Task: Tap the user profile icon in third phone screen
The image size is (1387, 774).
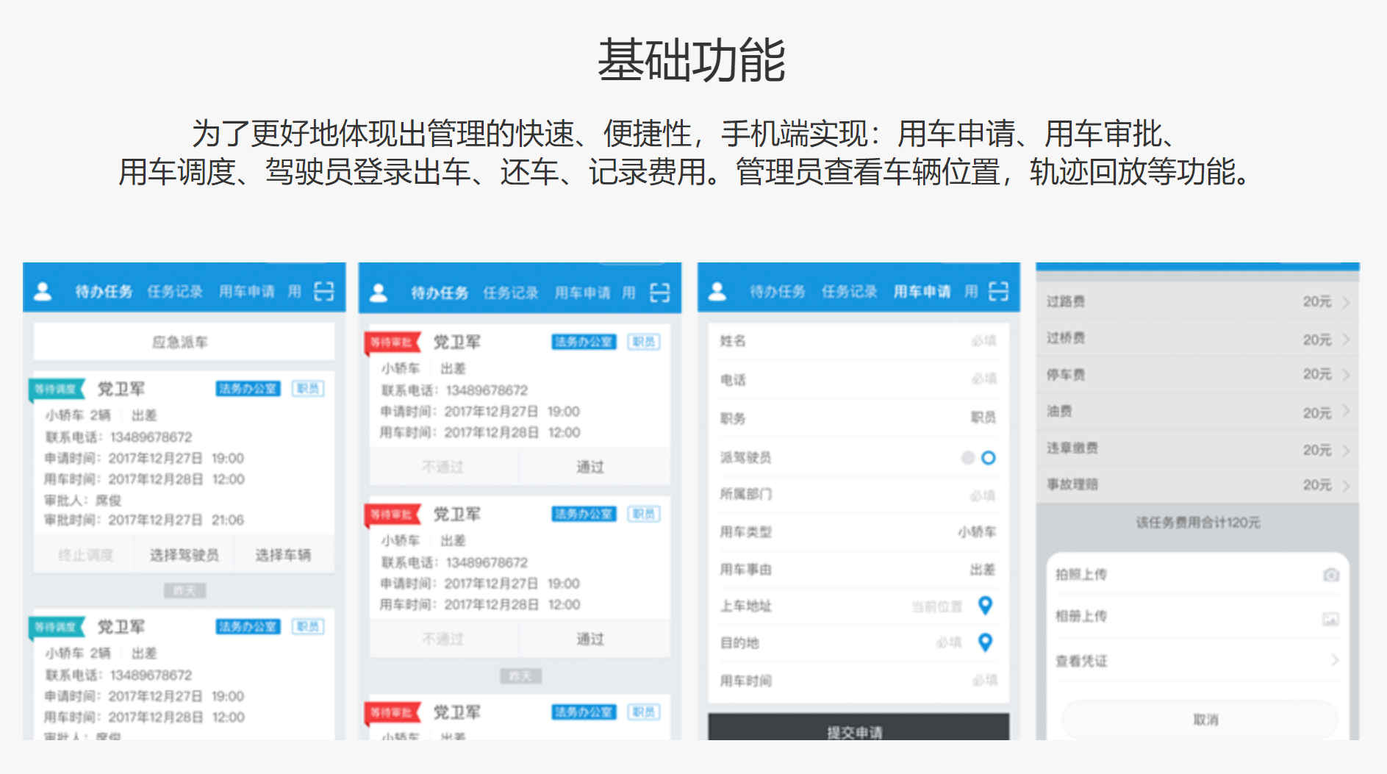Action: click(x=717, y=292)
